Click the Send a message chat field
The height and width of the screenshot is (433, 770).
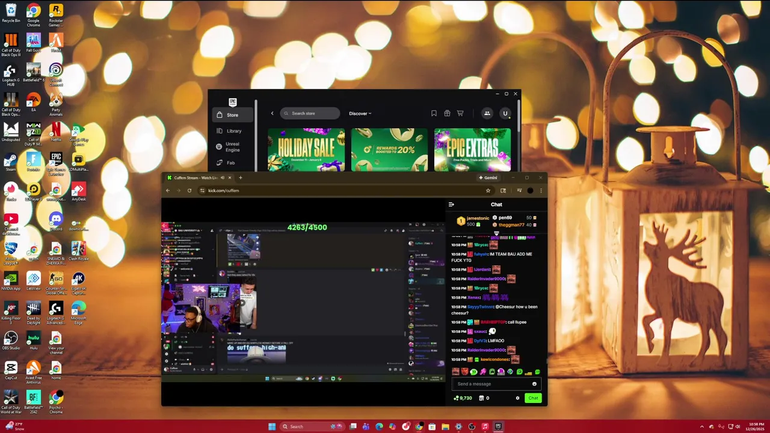tap(496, 384)
